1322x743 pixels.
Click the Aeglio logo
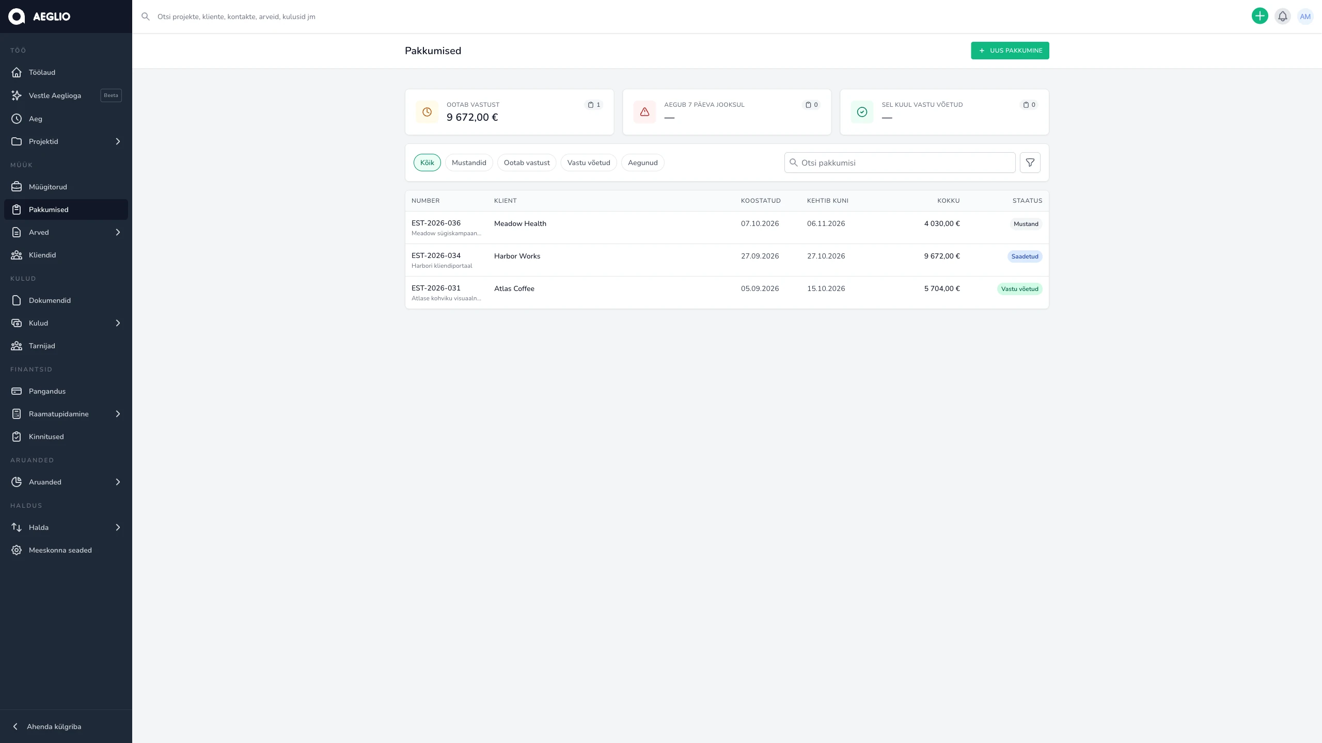pyautogui.click(x=39, y=17)
